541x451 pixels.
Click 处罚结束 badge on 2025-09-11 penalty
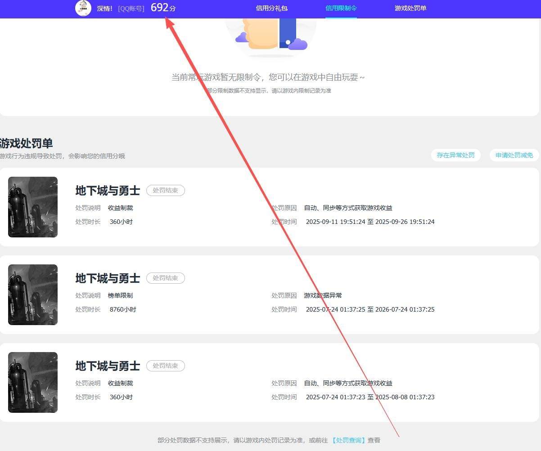point(166,191)
